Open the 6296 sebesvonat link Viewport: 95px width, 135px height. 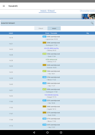pyautogui.click(x=51, y=60)
